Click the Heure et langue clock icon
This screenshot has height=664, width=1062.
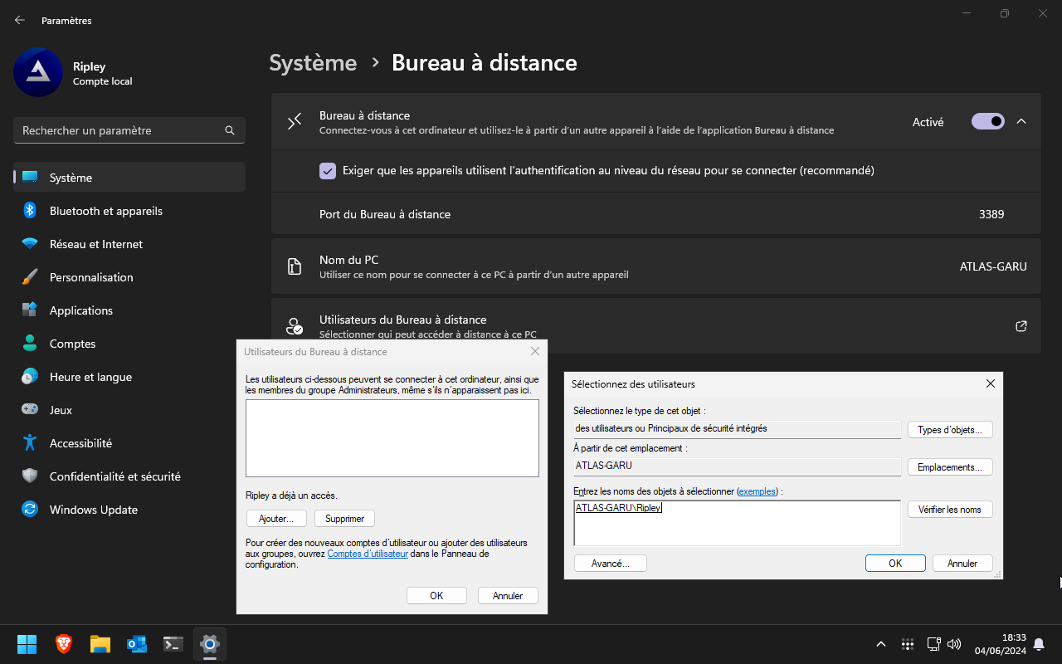tap(30, 377)
